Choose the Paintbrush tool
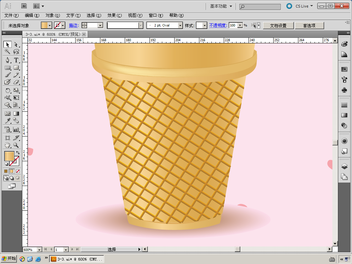 pyautogui.click(x=8, y=75)
